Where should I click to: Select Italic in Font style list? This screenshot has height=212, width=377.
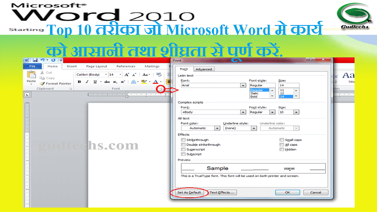254,93
